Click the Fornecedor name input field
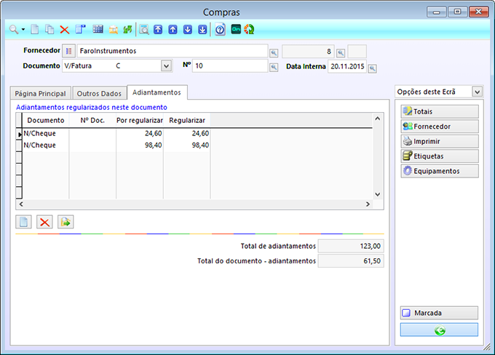Screen dimensions: 495x355 click(x=173, y=51)
